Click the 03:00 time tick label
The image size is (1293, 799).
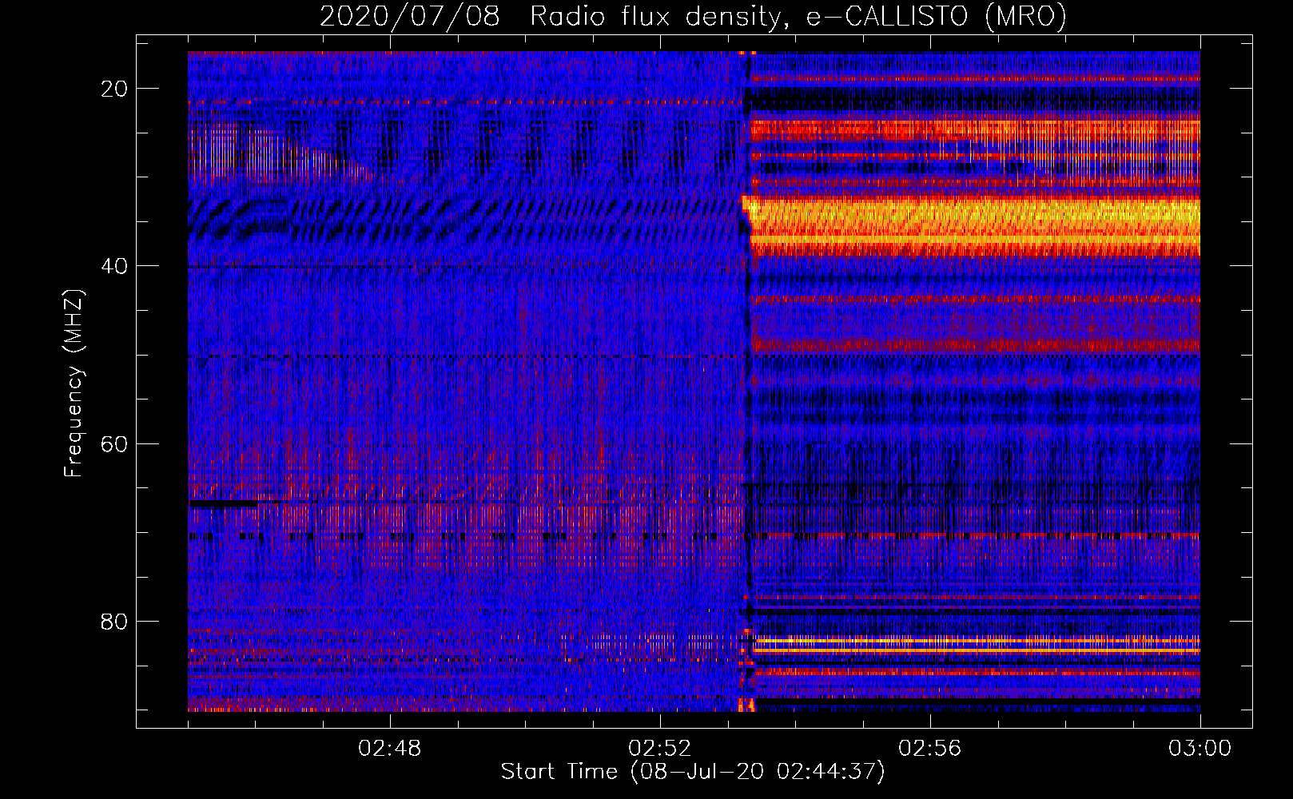click(x=1200, y=749)
